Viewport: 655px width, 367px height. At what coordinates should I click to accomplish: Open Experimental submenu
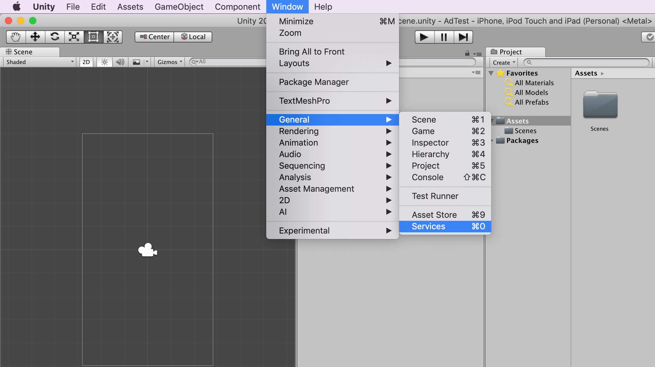click(x=332, y=231)
